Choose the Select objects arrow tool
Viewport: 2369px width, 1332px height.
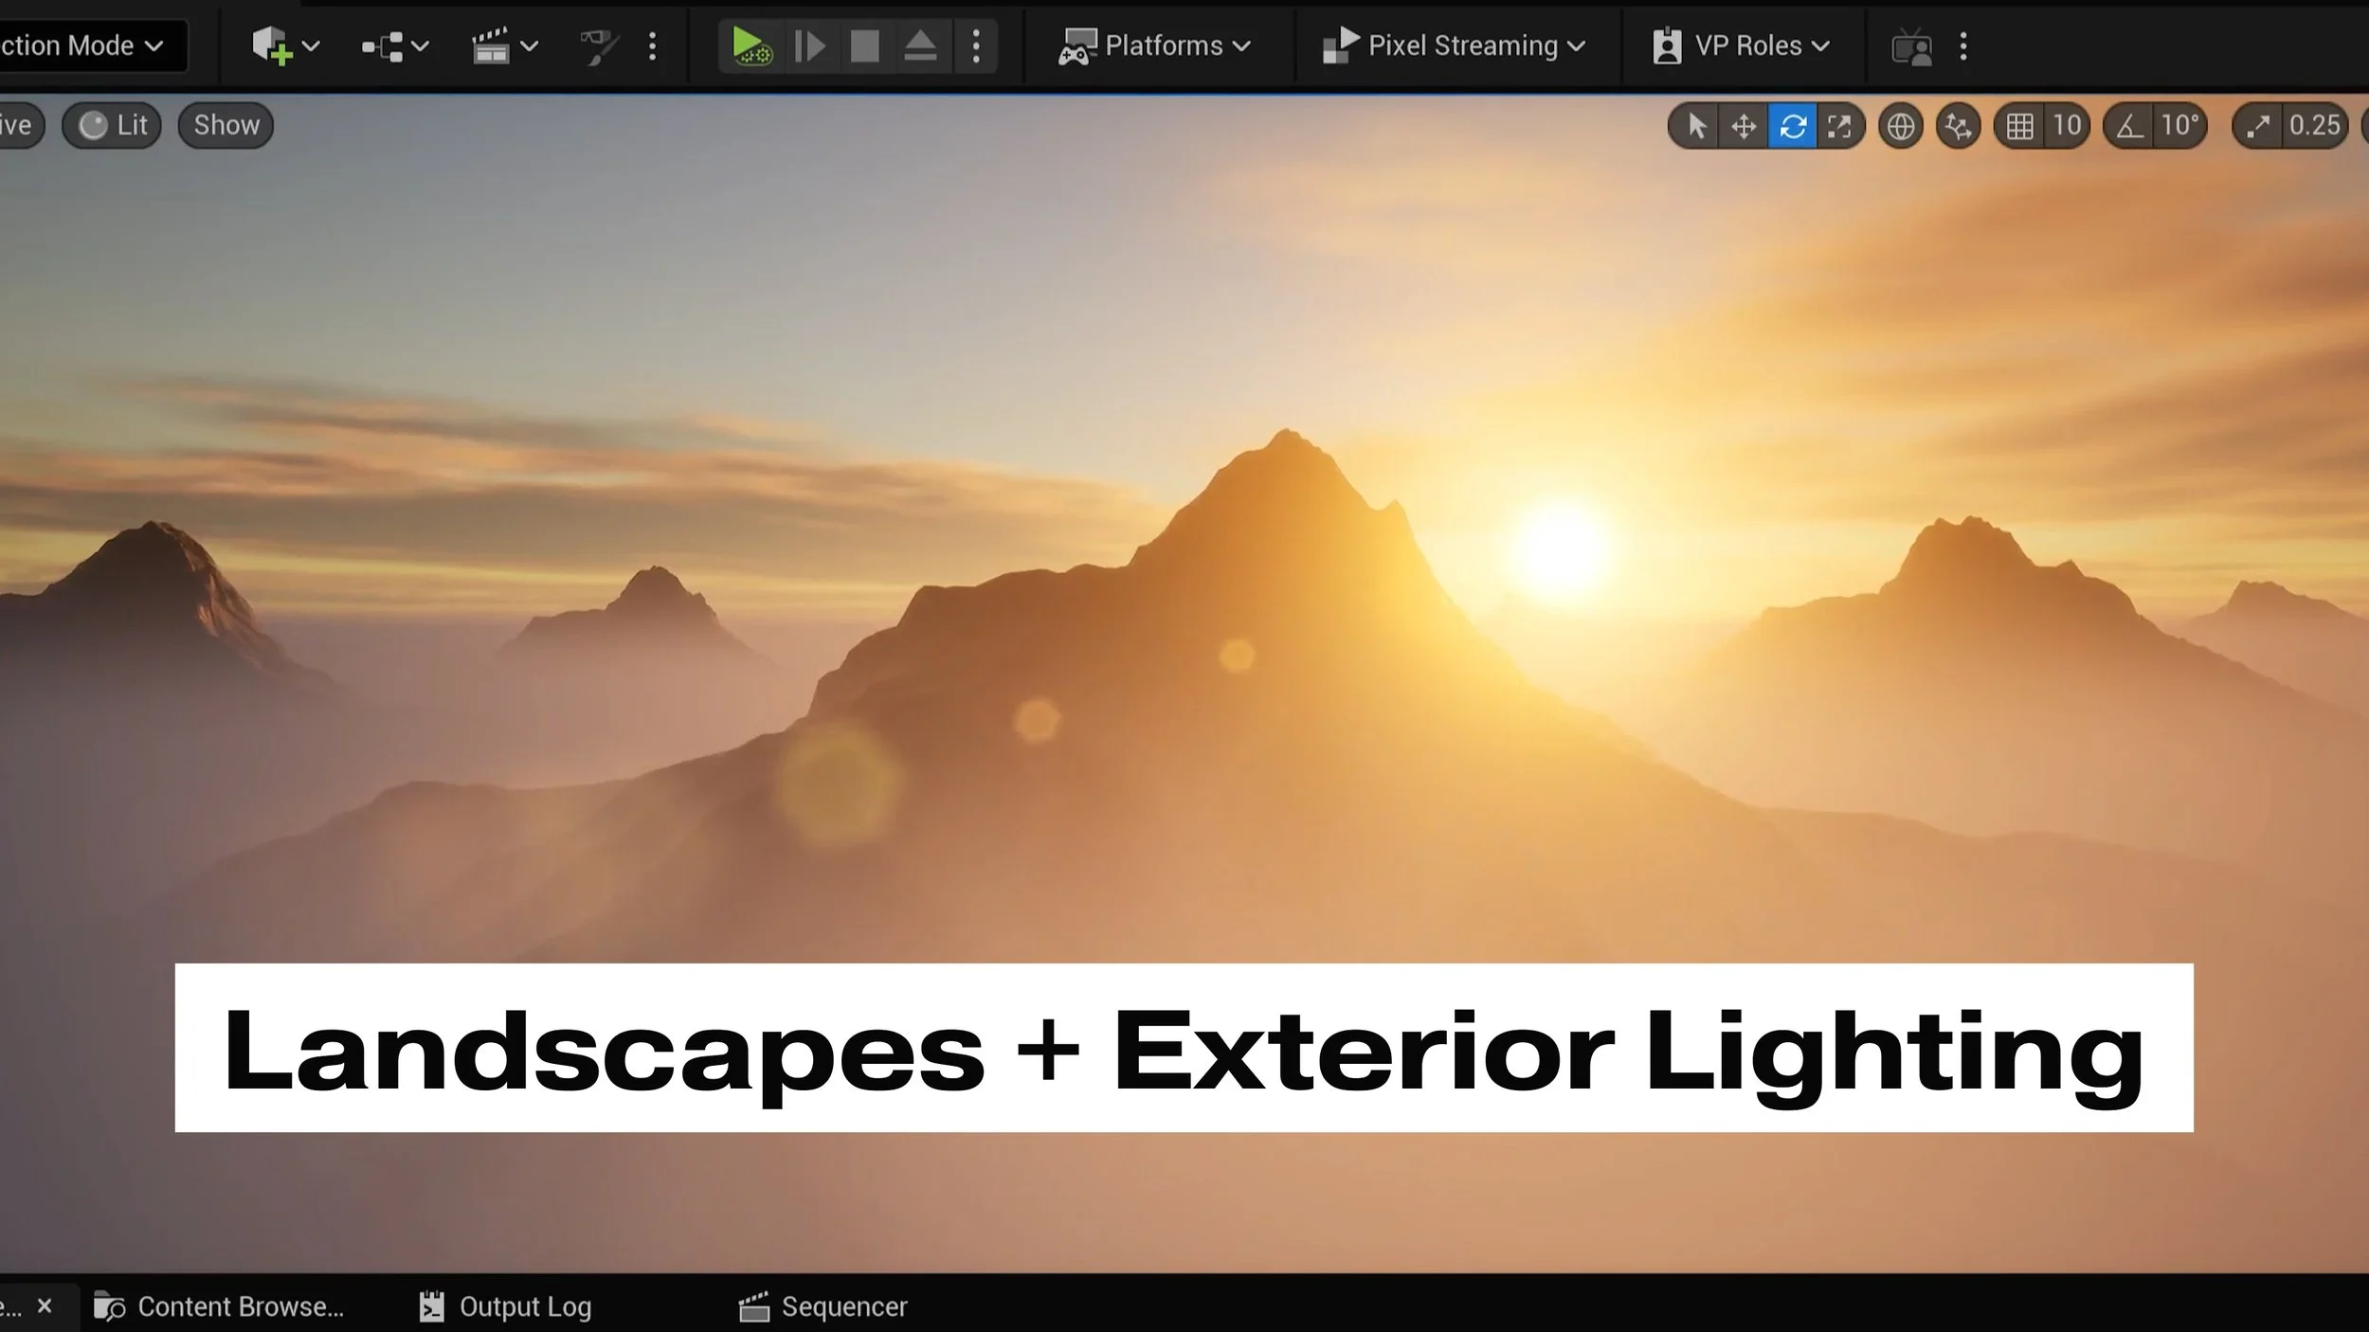(1696, 126)
